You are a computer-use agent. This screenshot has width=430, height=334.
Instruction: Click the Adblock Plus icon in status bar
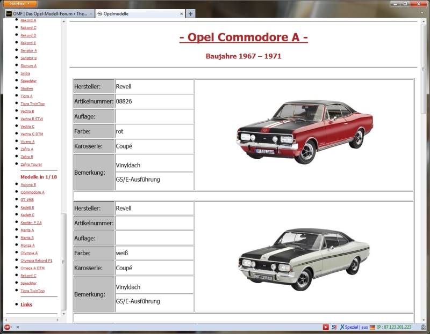[7, 327]
